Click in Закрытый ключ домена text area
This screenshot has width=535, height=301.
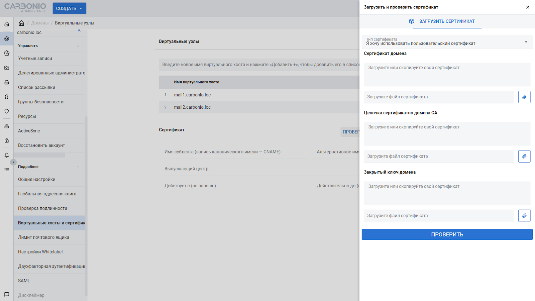coord(447,193)
